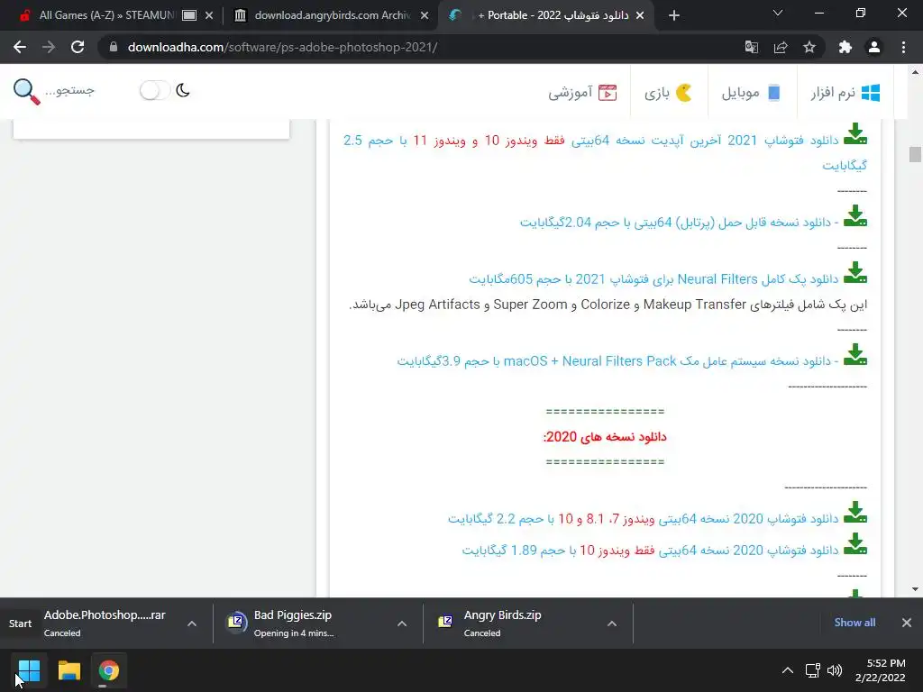
Task: Expand options for Adobe.Photoshop rar download
Action: (192, 624)
